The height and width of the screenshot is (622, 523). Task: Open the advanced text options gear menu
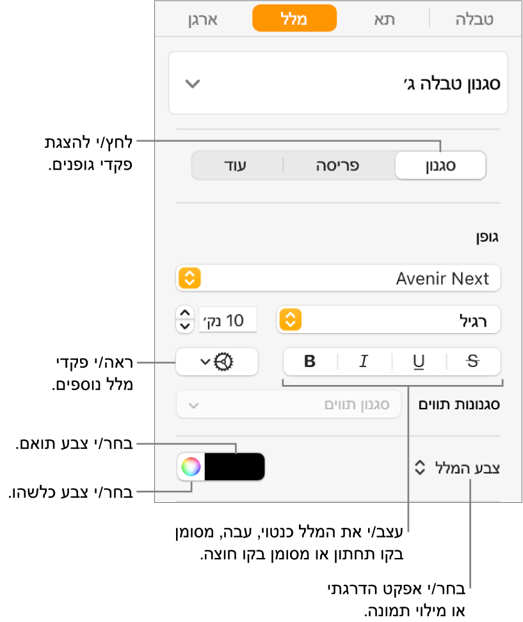click(x=216, y=362)
